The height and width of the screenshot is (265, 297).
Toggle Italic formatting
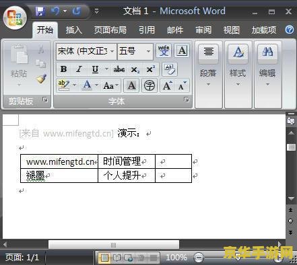coord(79,69)
